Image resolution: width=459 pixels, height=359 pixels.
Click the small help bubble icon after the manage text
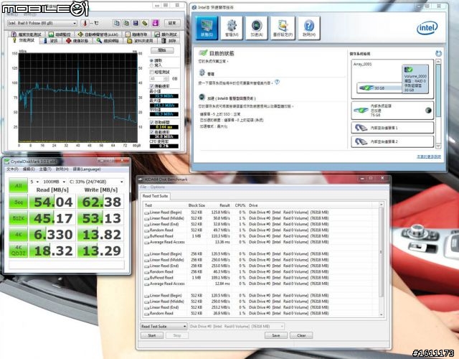coord(277,83)
